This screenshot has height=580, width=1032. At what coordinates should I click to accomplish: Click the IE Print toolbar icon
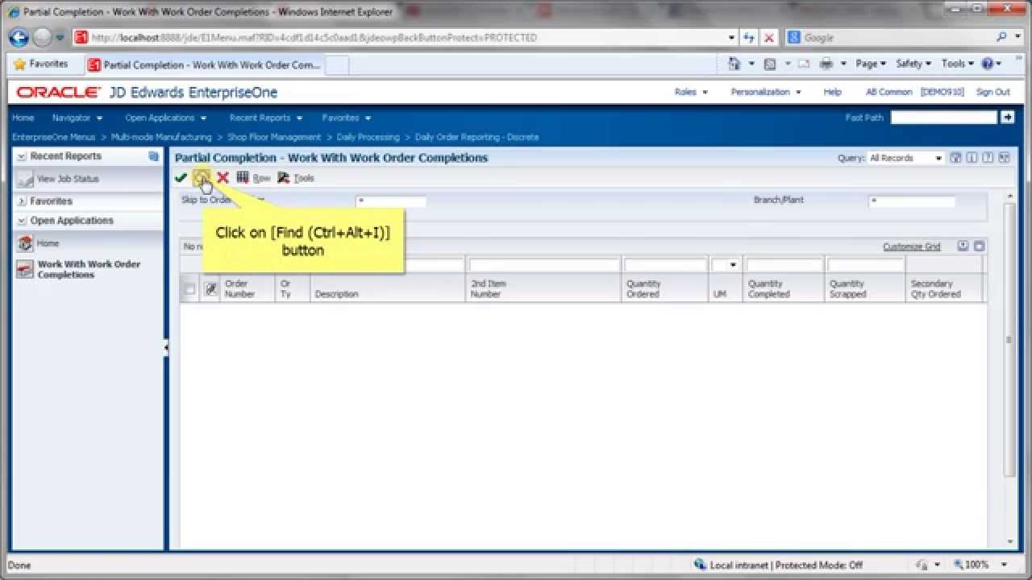826,64
